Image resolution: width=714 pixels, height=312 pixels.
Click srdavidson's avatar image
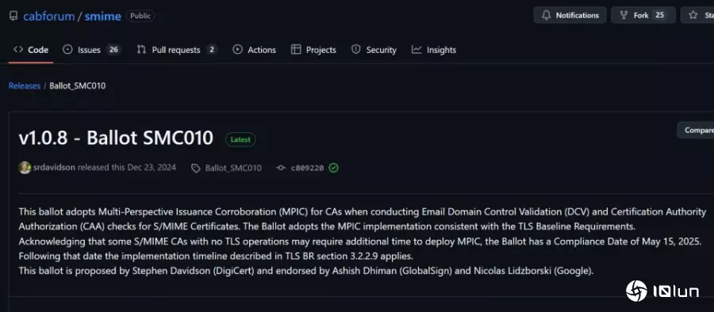click(25, 167)
